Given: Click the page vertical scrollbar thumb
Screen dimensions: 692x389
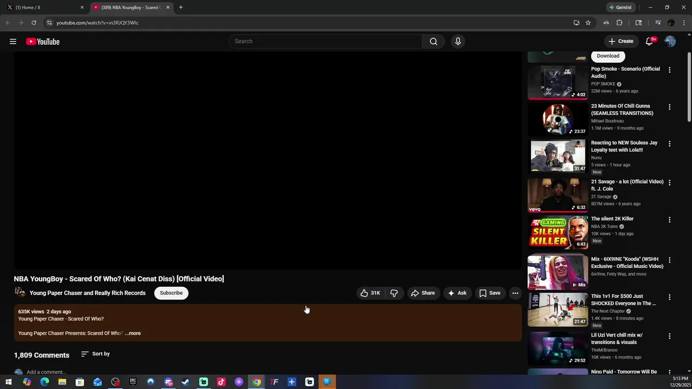Looking at the screenshot, I should [x=689, y=86].
